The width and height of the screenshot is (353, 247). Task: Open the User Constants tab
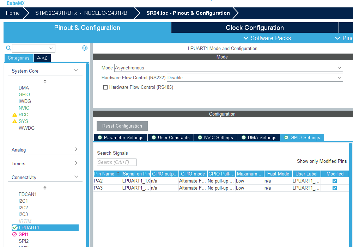[x=171, y=138]
